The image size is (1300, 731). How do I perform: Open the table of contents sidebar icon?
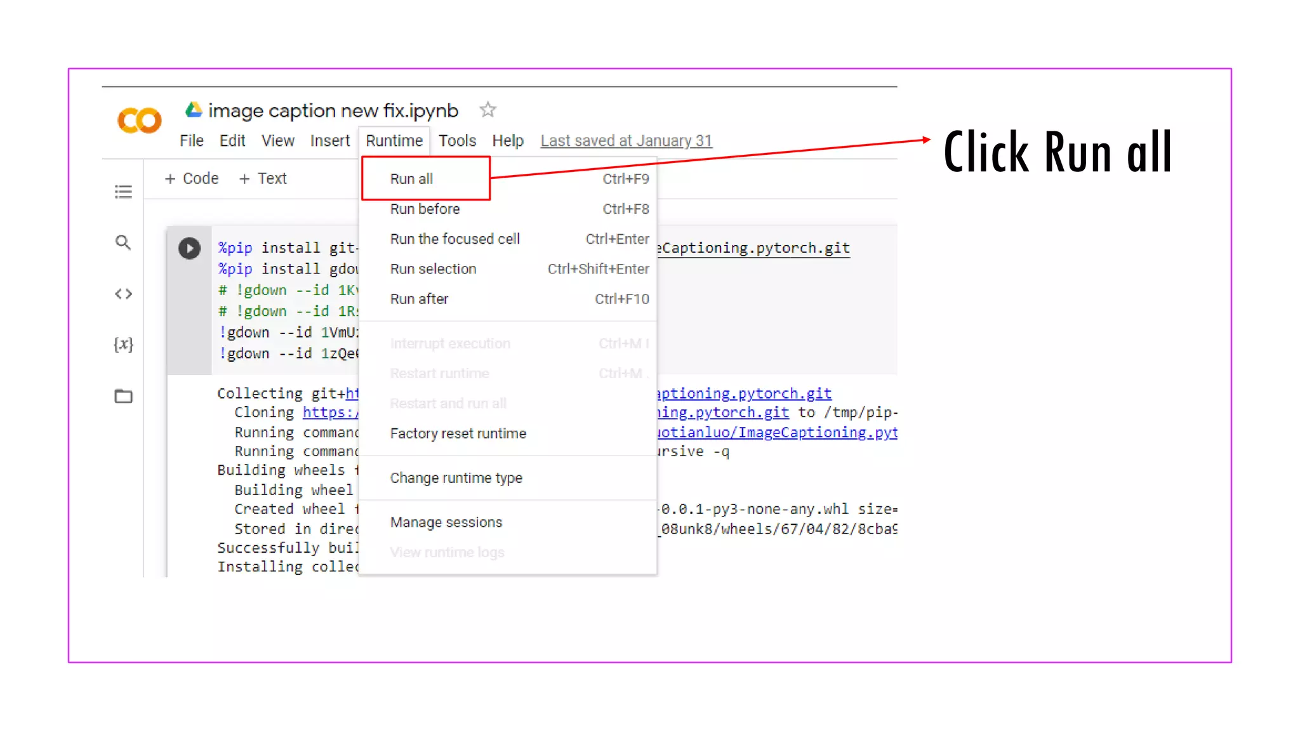point(123,192)
